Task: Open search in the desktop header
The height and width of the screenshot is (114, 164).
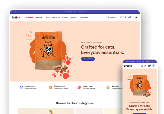Action: pos(121,17)
